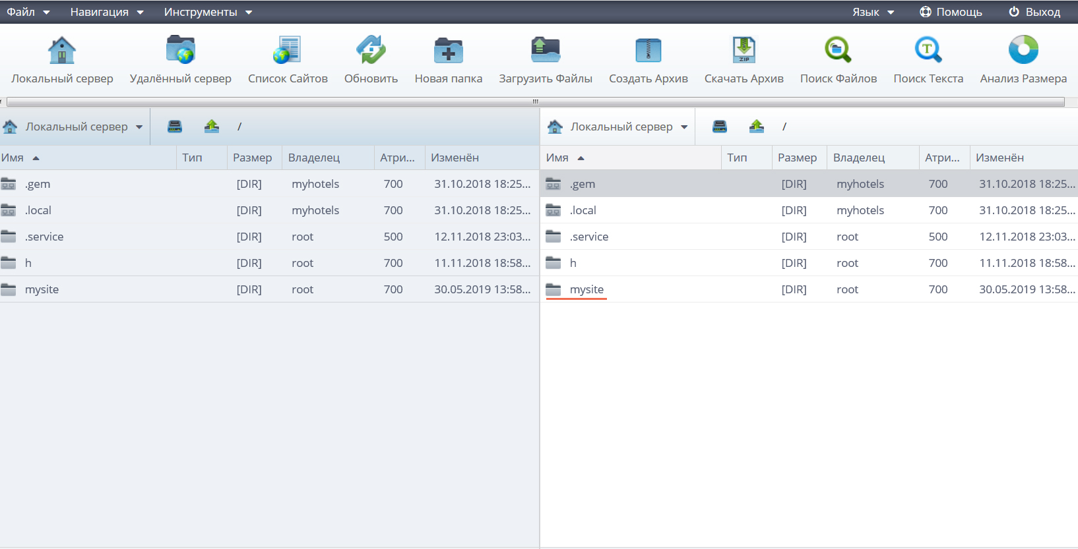Screen dimensions: 1078x549
Task: Select h folder icon in left panel
Action: (x=9, y=263)
